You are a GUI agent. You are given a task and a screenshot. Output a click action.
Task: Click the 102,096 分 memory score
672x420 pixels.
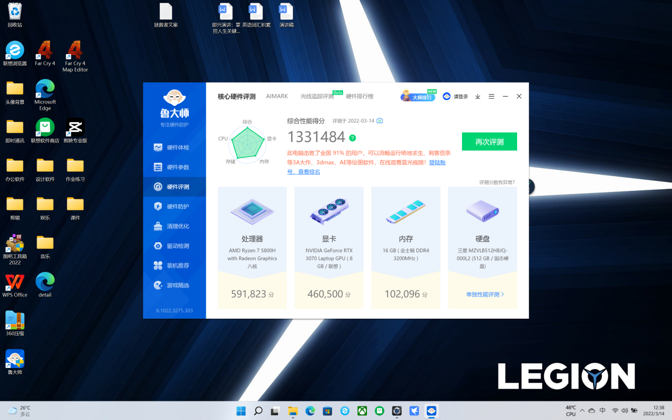point(406,294)
